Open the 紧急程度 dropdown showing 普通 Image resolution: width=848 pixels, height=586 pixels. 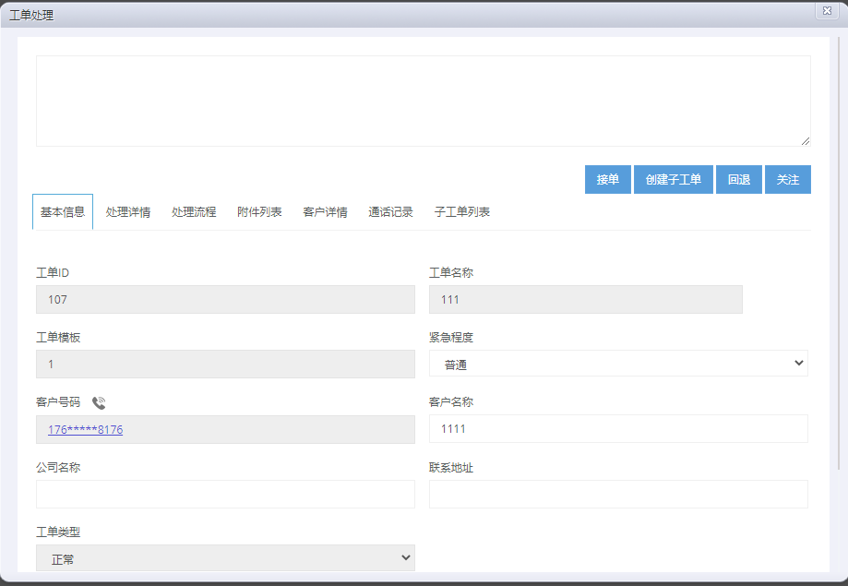point(618,364)
